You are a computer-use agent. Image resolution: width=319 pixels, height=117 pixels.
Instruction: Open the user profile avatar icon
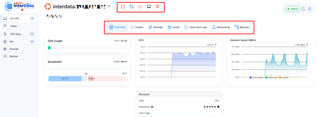tap(310, 9)
